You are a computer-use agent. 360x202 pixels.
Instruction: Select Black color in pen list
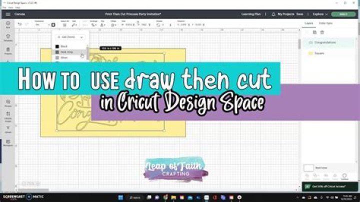[63, 46]
